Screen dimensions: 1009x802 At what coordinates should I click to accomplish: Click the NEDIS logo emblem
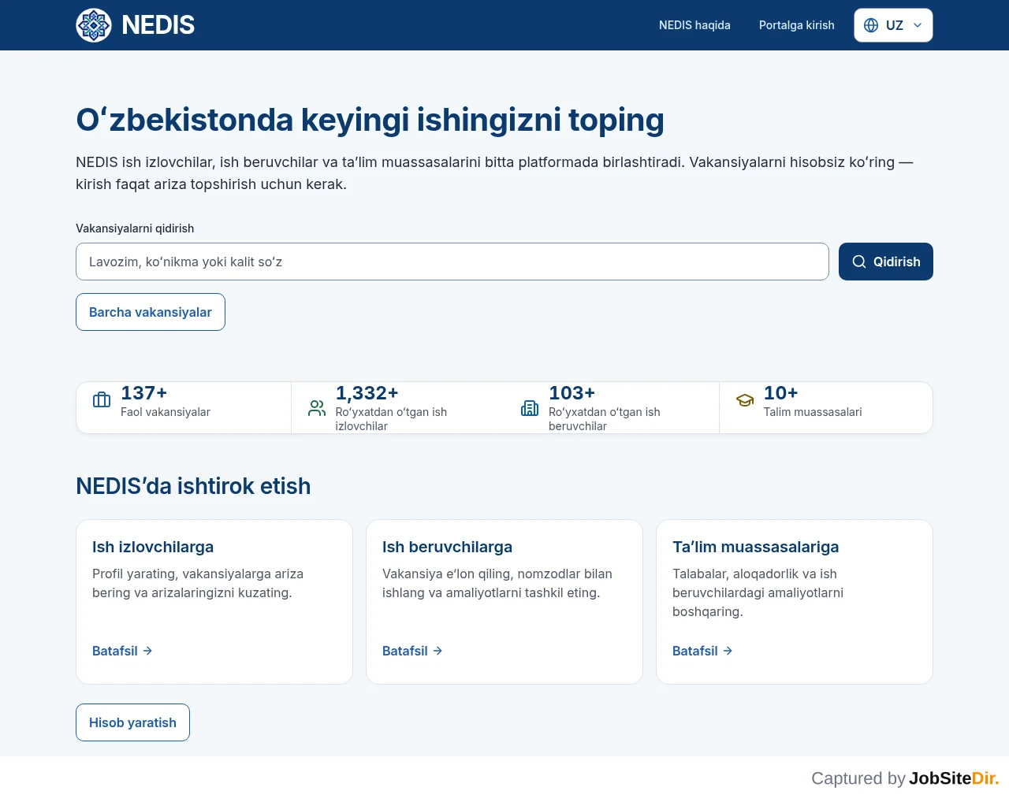tap(94, 25)
